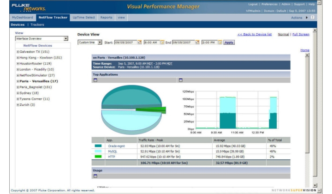Open the Full Screen link
Viewport: 332px width, 194px height.
click(301, 34)
